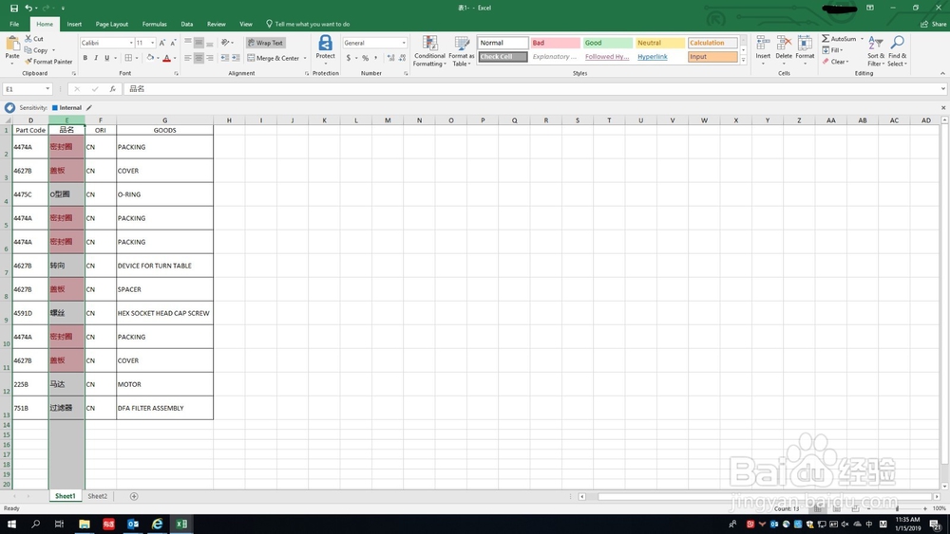The image size is (950, 534).
Task: Switch to Sheet2 tab
Action: click(x=98, y=496)
